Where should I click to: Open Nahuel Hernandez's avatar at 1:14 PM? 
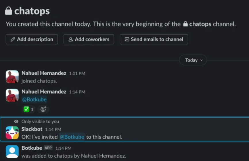coord(12,95)
